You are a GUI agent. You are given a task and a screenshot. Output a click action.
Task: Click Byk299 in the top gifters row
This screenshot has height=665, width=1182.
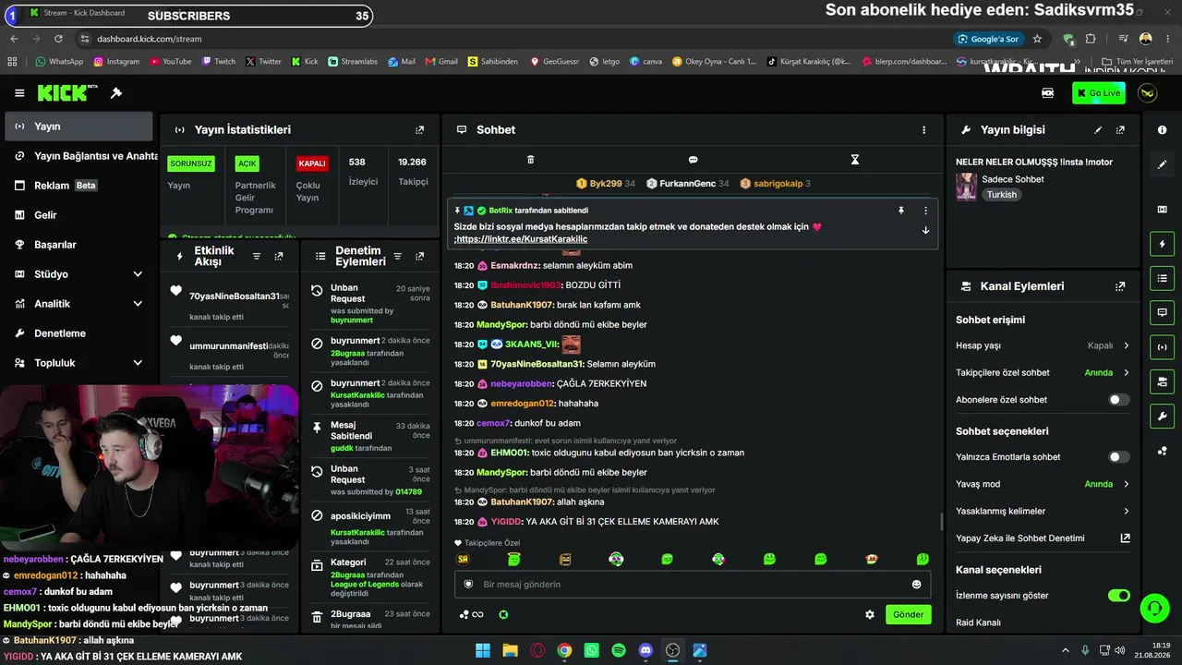[x=605, y=184]
